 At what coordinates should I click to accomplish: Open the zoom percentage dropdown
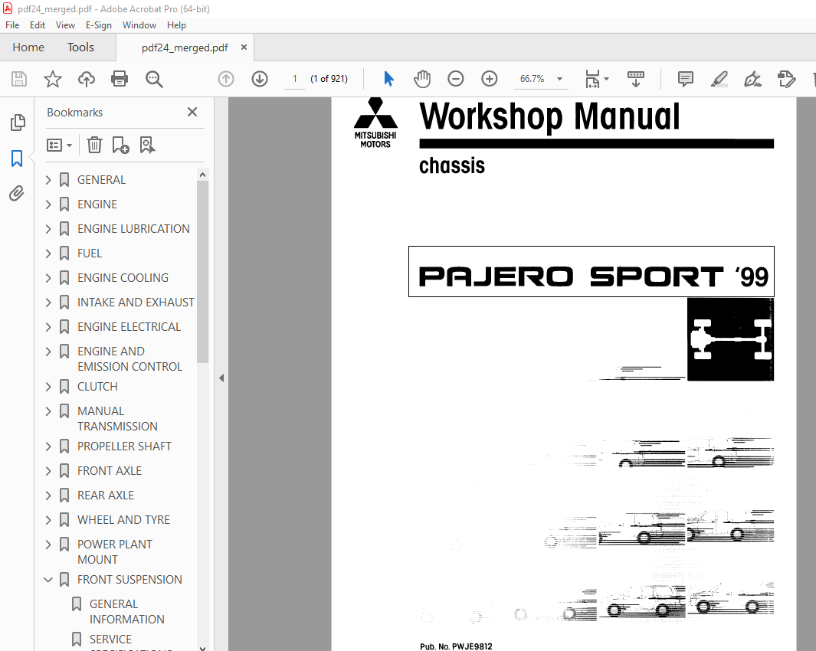point(559,79)
